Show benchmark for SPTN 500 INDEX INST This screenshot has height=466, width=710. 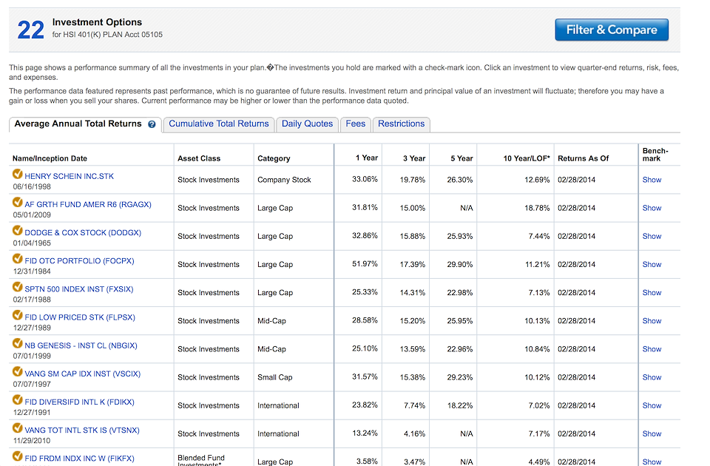652,293
